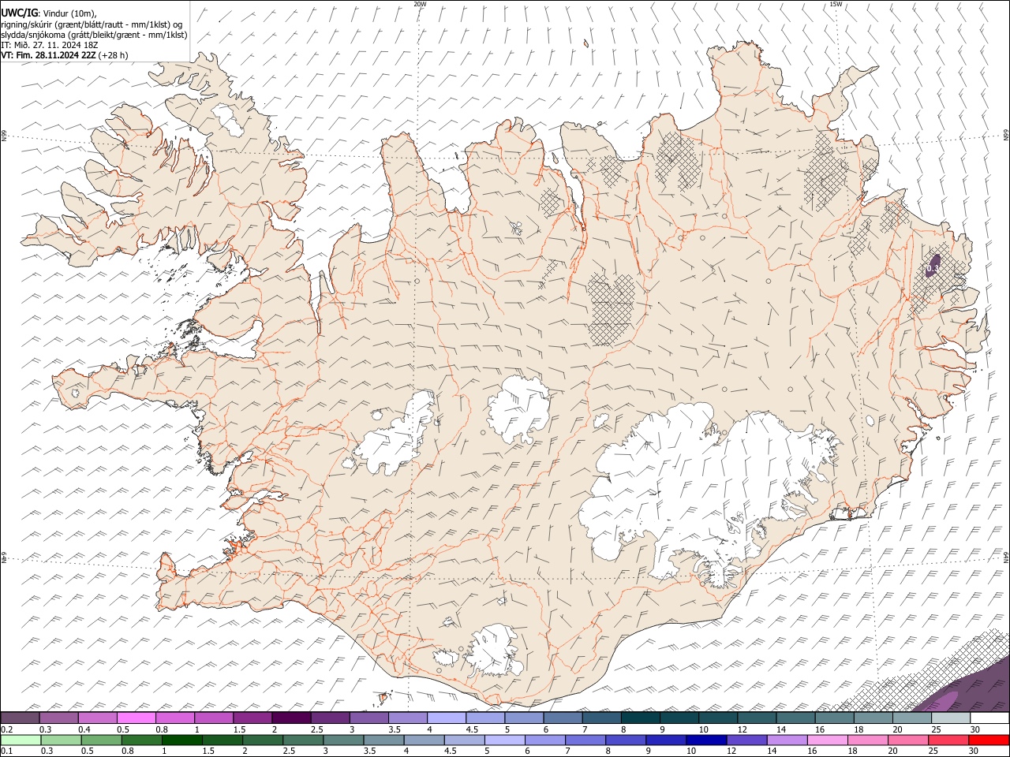Pick the lower scale dark green swatch labeled 1
1010x757 pixels.
point(181,740)
